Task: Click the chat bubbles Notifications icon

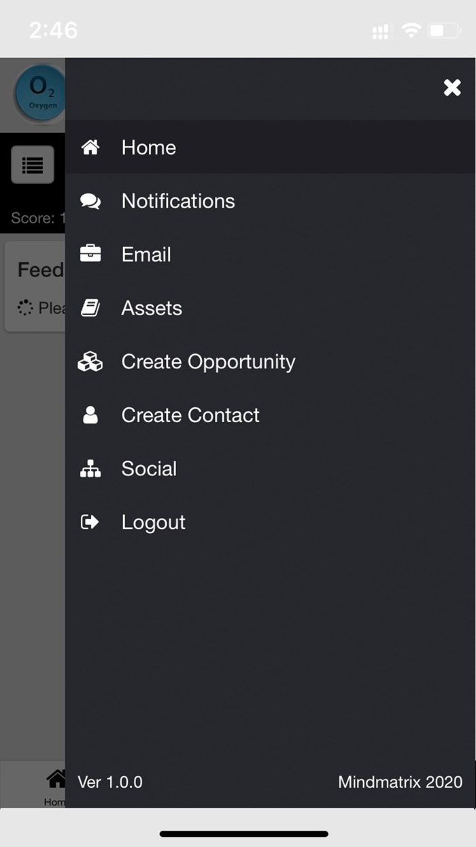Action: [90, 201]
